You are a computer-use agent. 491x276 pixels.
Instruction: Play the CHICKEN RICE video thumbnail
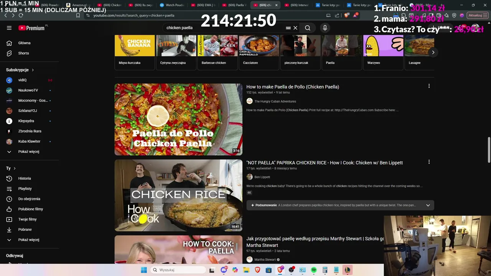178,195
